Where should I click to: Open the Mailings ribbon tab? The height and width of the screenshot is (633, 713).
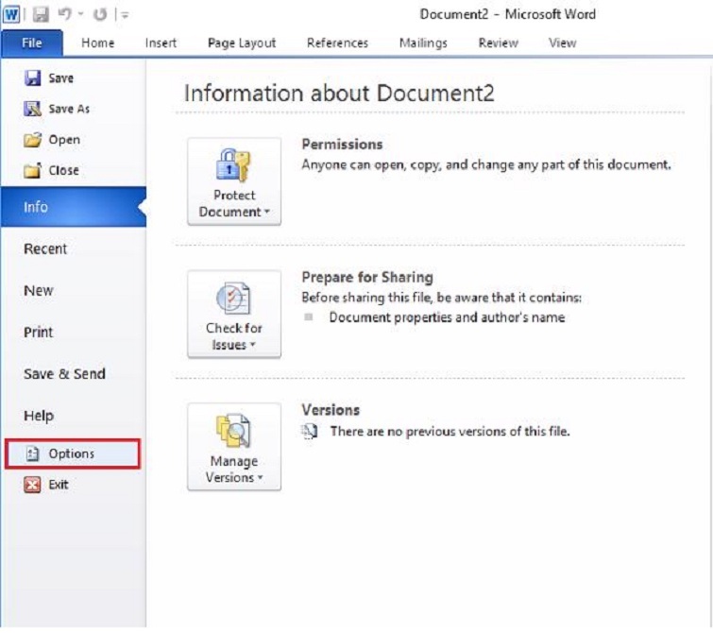click(x=423, y=43)
